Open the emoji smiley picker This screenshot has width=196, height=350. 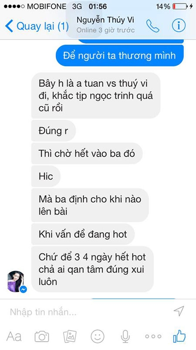tap(98, 336)
